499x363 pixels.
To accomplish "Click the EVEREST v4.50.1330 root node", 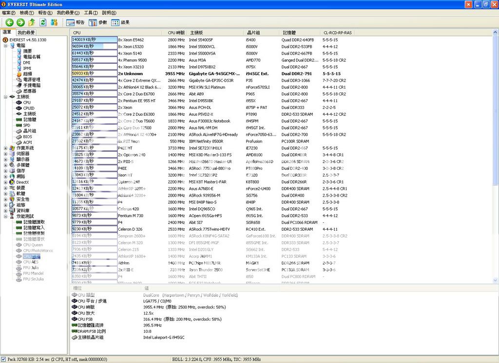I will point(28,40).
